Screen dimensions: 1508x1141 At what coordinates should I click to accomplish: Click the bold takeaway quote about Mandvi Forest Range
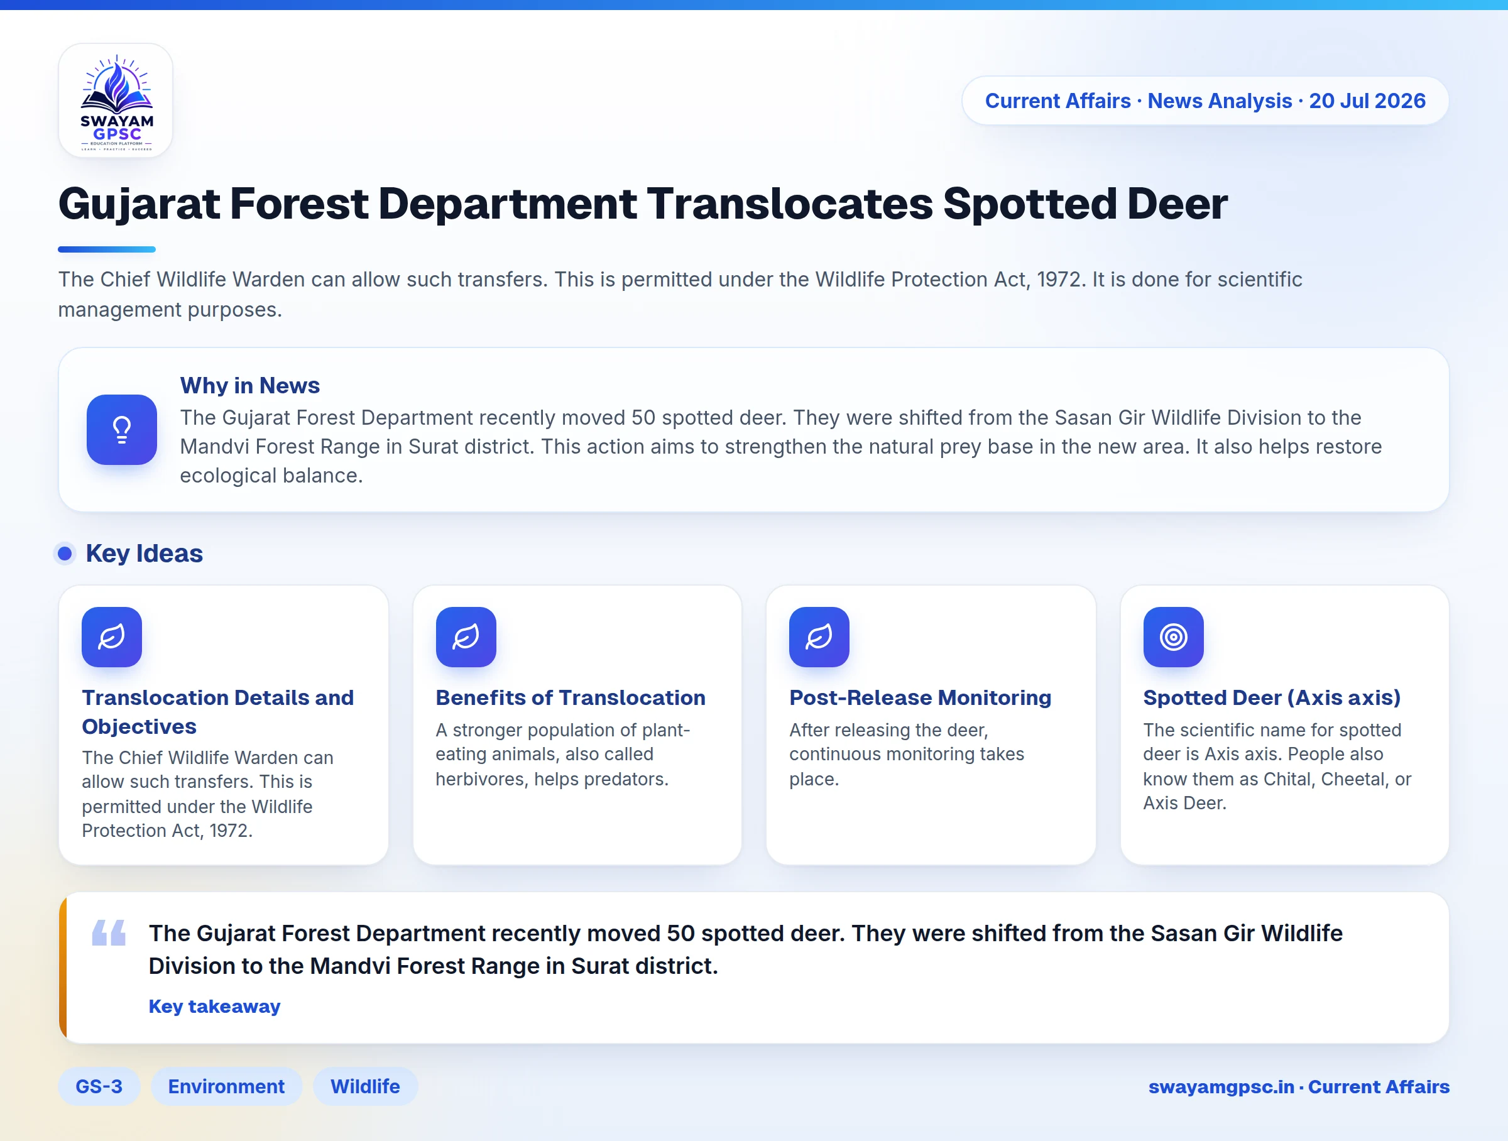pyautogui.click(x=746, y=949)
